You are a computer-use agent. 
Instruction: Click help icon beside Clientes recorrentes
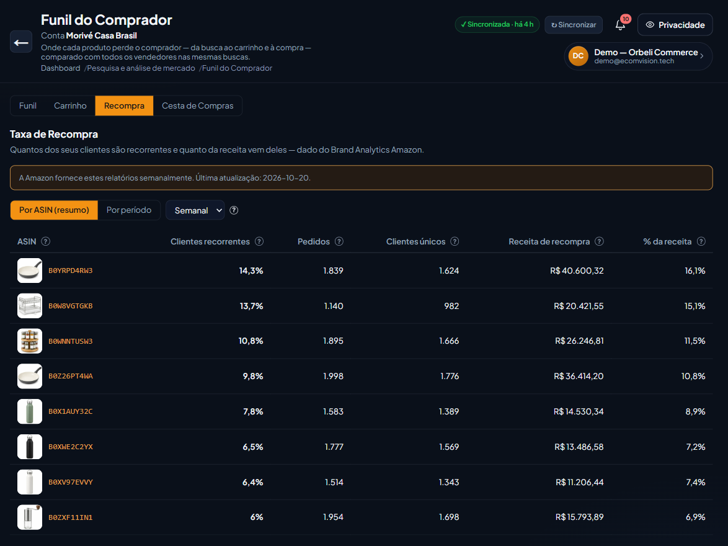point(259,241)
